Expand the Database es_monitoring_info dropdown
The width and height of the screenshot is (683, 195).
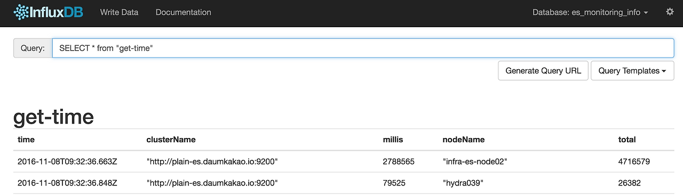point(590,12)
